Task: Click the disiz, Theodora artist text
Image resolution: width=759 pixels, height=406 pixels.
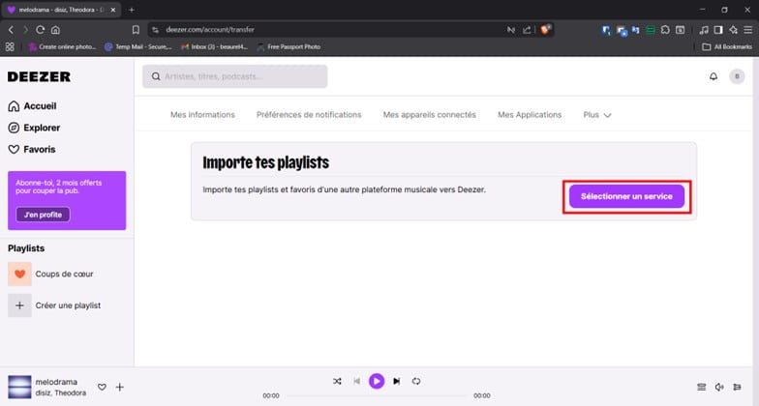Action: coord(60,392)
